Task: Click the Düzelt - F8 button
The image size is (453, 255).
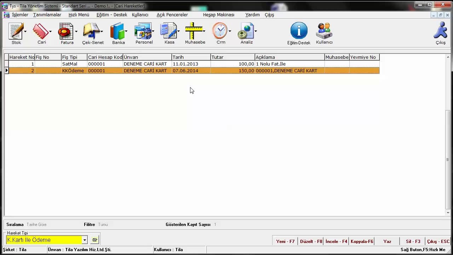Action: coord(311,241)
